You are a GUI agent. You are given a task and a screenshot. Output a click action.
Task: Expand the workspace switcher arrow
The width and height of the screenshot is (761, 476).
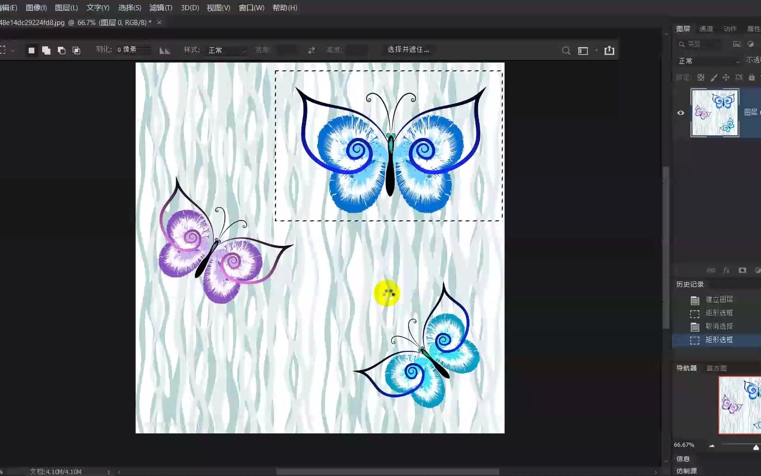[596, 50]
